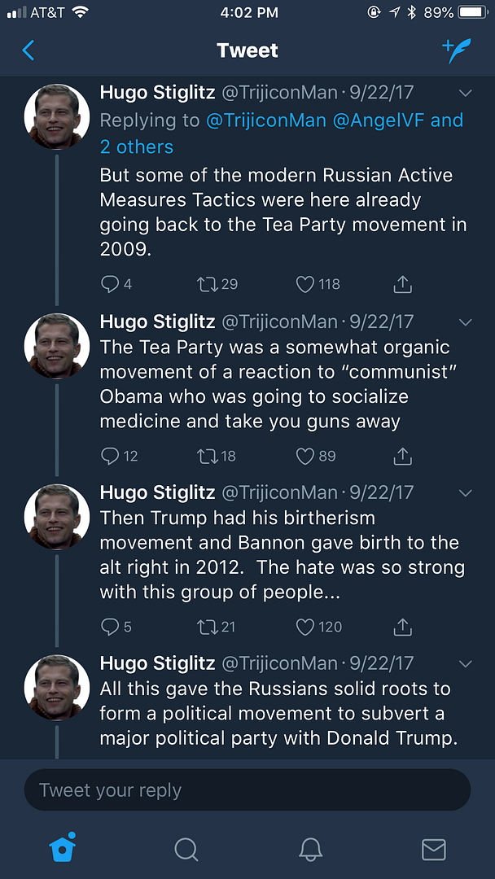The height and width of the screenshot is (879, 495).
Task: Tap the back arrow
Action: tap(28, 50)
